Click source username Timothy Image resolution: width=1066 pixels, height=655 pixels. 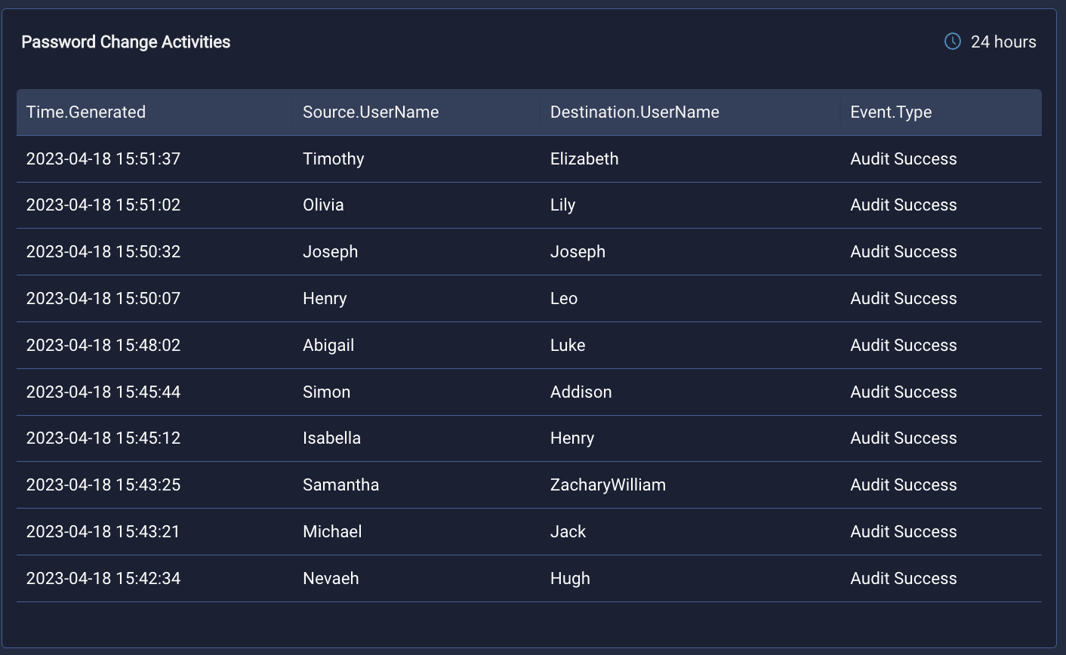click(333, 159)
